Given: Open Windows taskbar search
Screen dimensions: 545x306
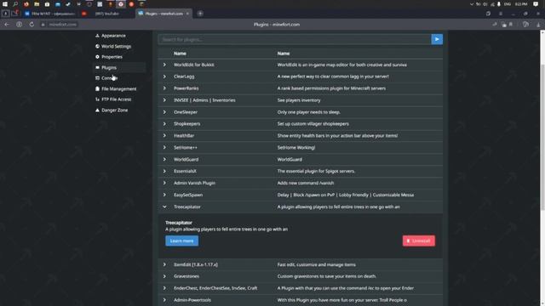Looking at the screenshot, I should click(15, 4).
